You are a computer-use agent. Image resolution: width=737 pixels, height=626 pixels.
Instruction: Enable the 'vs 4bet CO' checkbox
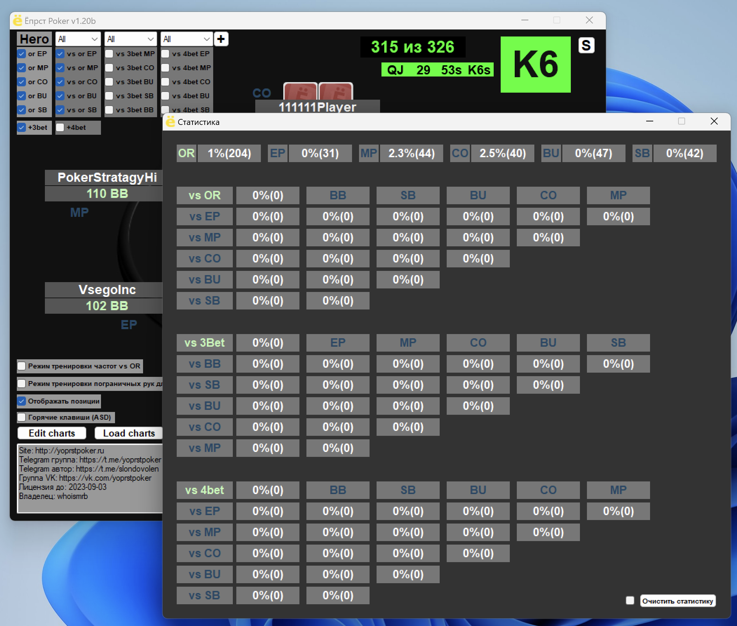point(165,82)
